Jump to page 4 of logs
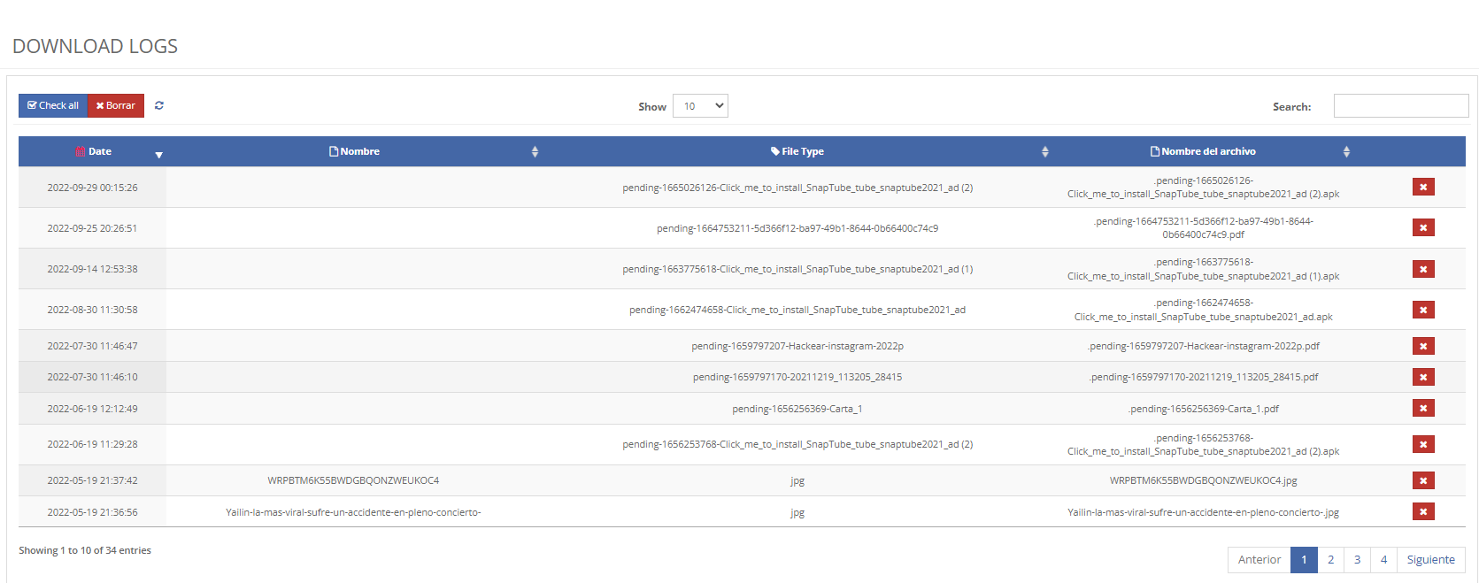1479x583 pixels. click(1383, 560)
